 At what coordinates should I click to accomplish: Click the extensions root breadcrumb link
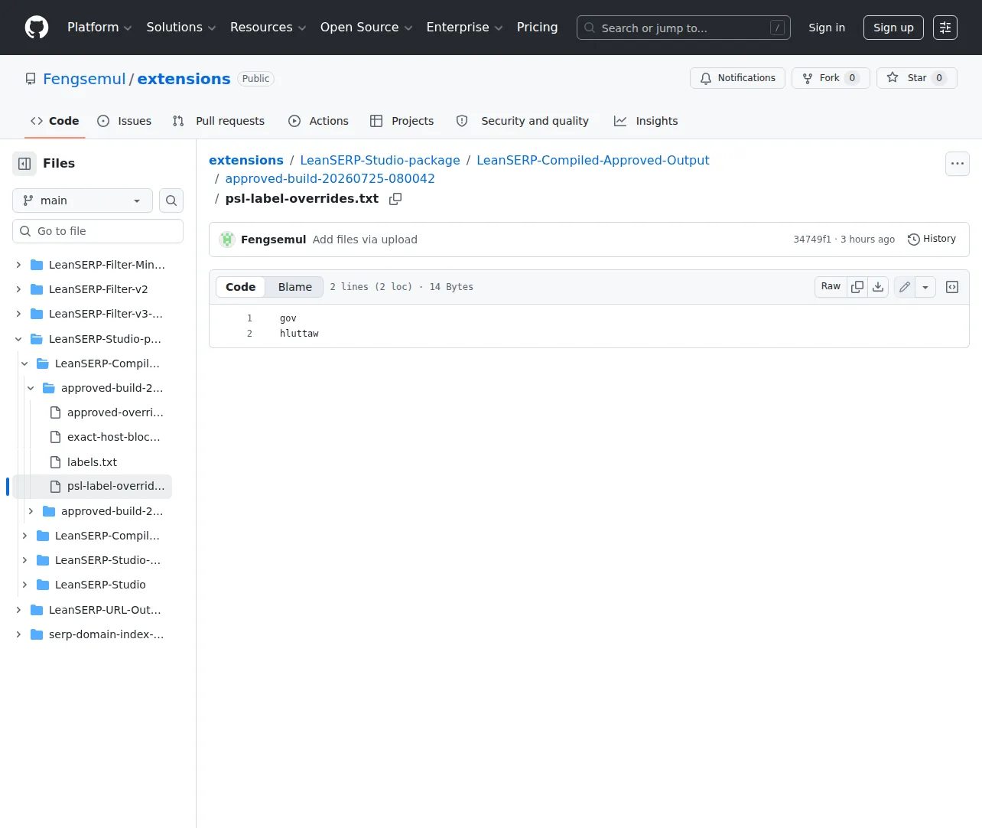pyautogui.click(x=246, y=161)
